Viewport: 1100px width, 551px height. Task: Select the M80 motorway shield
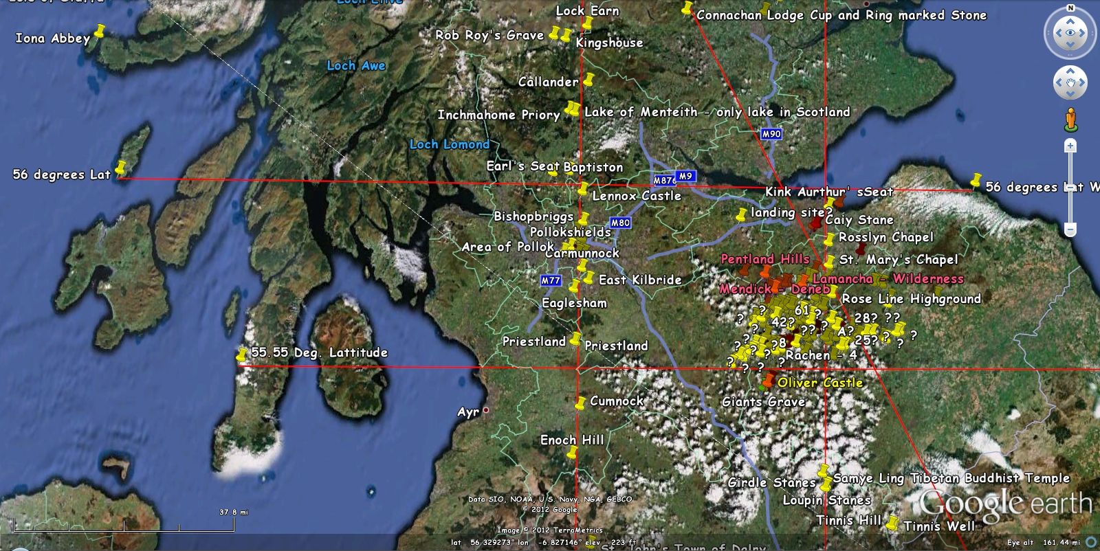coord(620,223)
